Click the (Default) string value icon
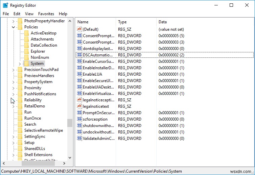The width and height of the screenshot is (255, 175). pos(79,29)
